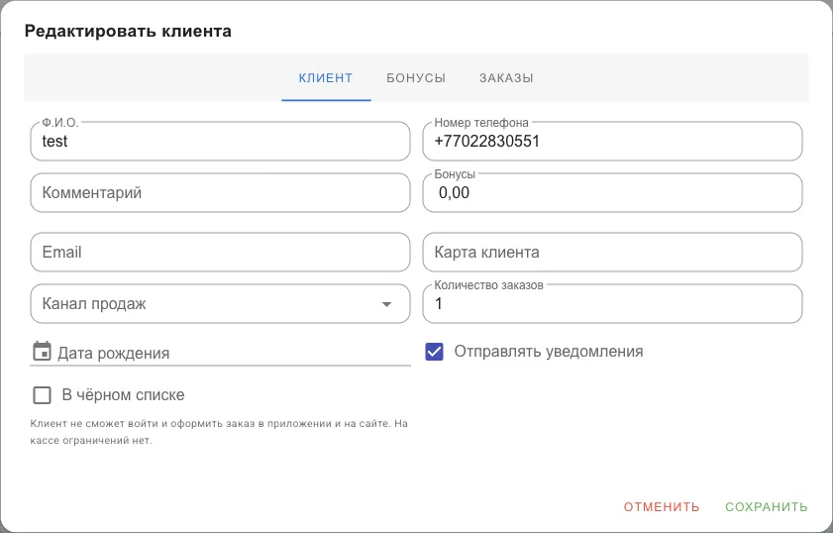The image size is (833, 533).
Task: Click the calendar icon beside Дата рождения
Action: 42,352
